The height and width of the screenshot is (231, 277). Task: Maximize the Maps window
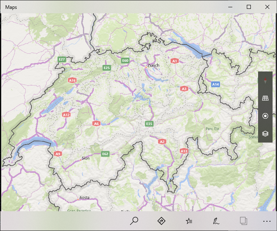pos(249,7)
